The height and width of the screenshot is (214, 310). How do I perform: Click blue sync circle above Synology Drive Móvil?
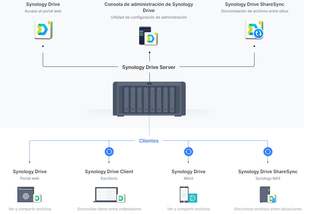point(188,152)
